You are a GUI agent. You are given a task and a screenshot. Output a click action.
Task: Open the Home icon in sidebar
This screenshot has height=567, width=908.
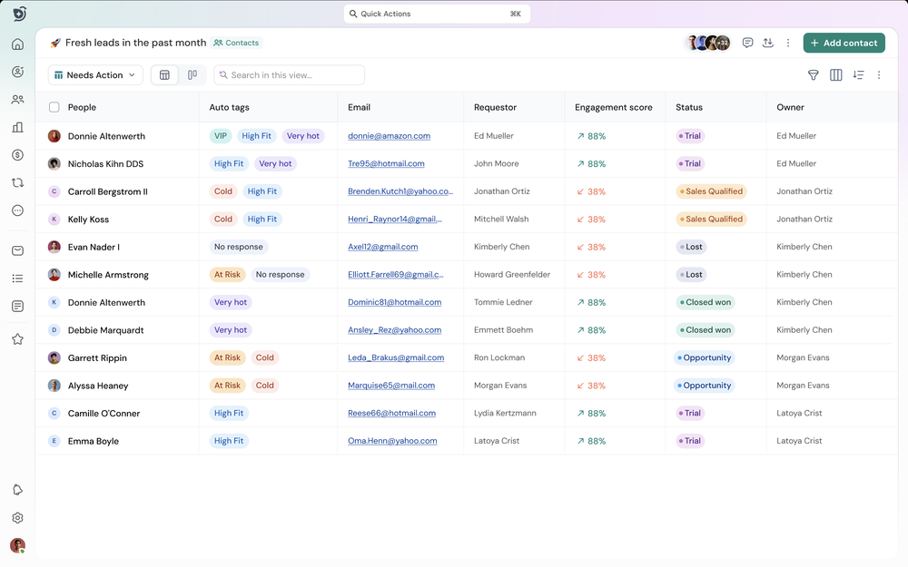[x=18, y=44]
